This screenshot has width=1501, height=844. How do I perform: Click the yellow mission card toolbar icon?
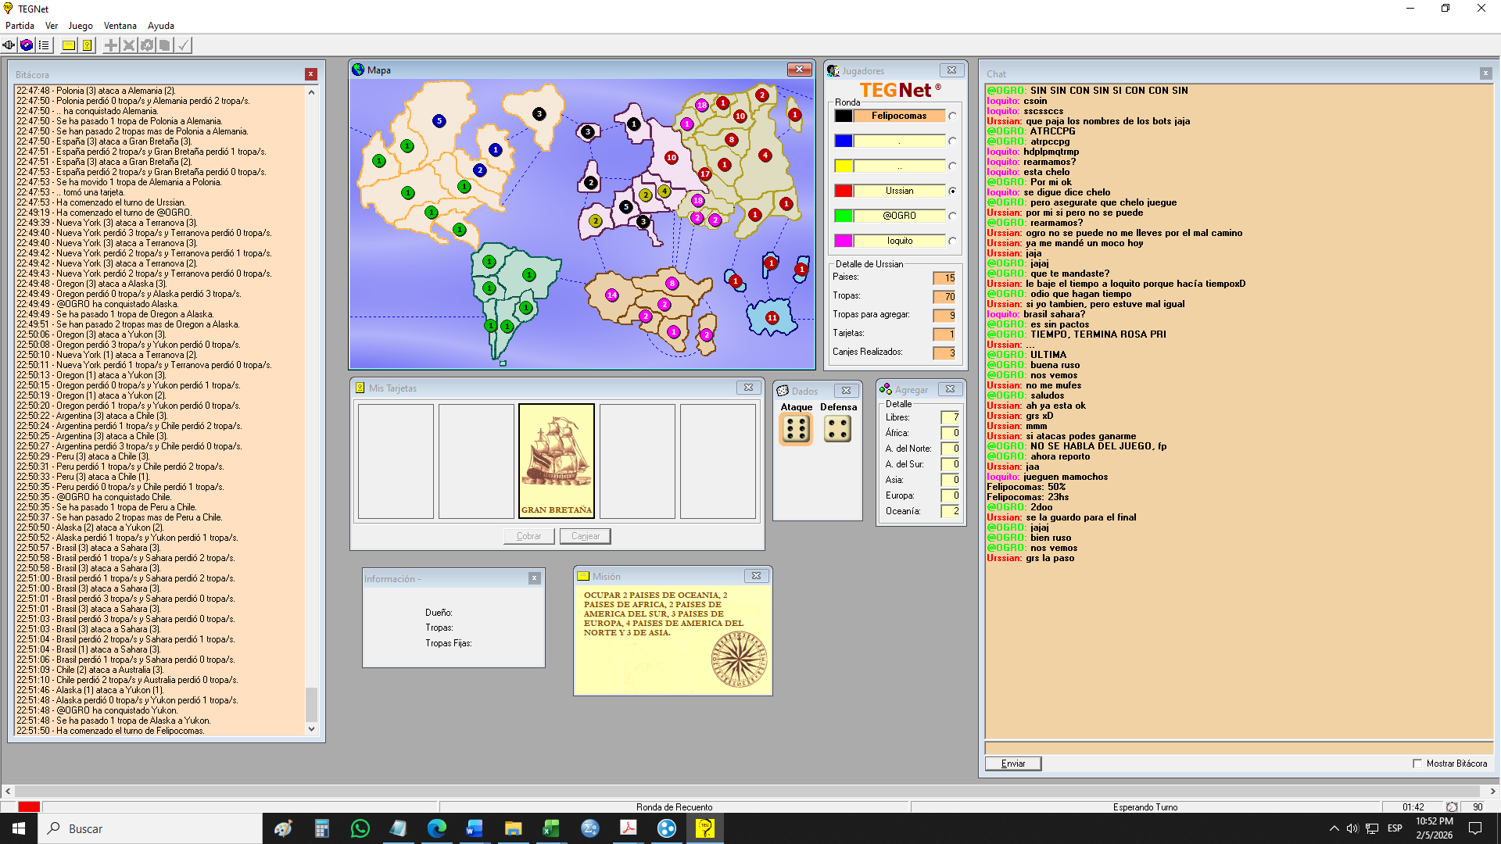(69, 45)
